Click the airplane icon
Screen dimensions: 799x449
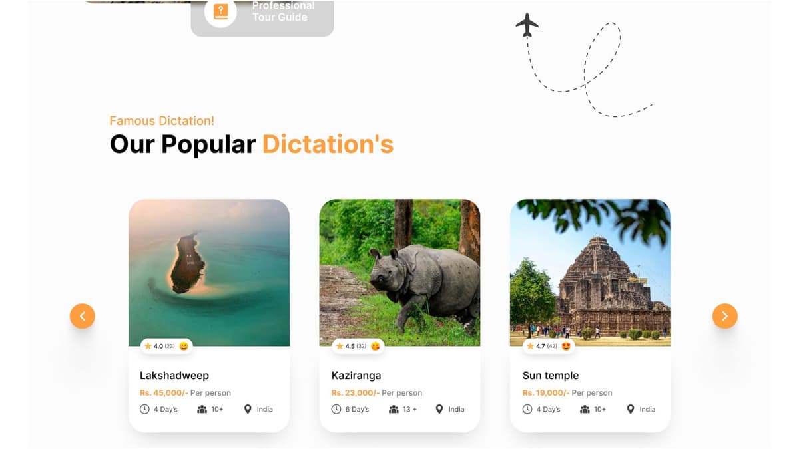pyautogui.click(x=527, y=25)
